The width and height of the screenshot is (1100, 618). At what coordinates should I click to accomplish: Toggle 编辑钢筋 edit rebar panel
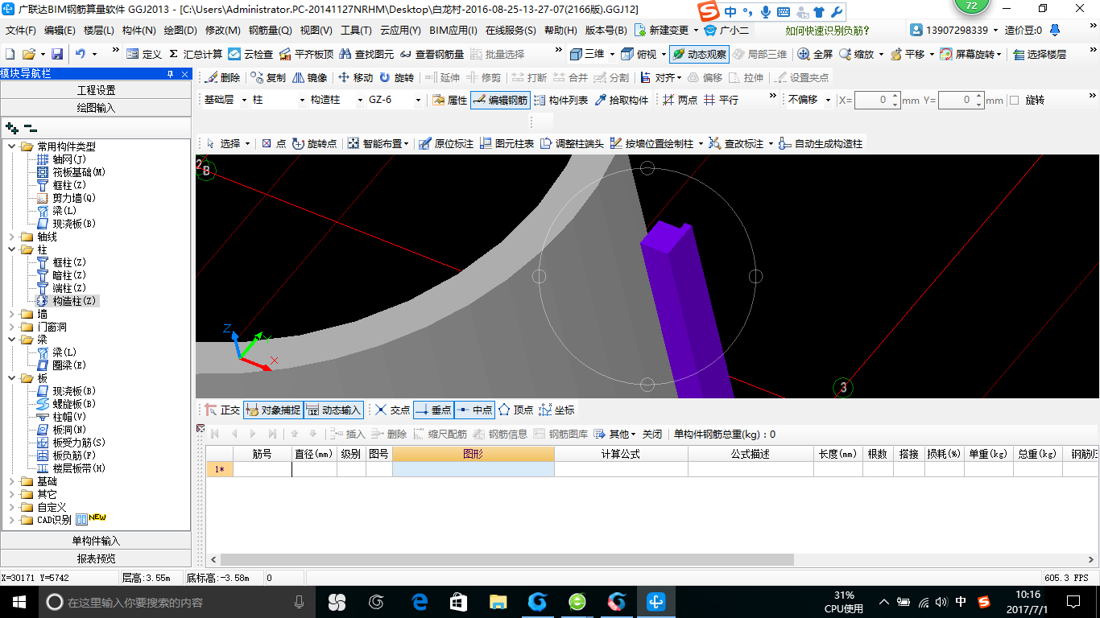(500, 100)
